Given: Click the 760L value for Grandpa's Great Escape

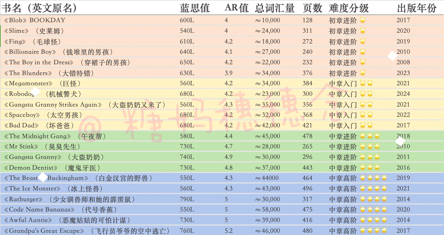Looking at the screenshot, I should click(x=187, y=231).
